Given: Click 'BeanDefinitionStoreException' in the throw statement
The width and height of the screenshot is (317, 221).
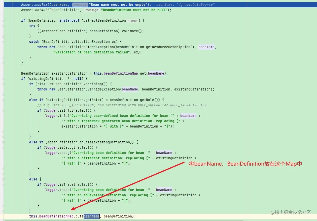Looking at the screenshot, I should [x=86, y=47].
